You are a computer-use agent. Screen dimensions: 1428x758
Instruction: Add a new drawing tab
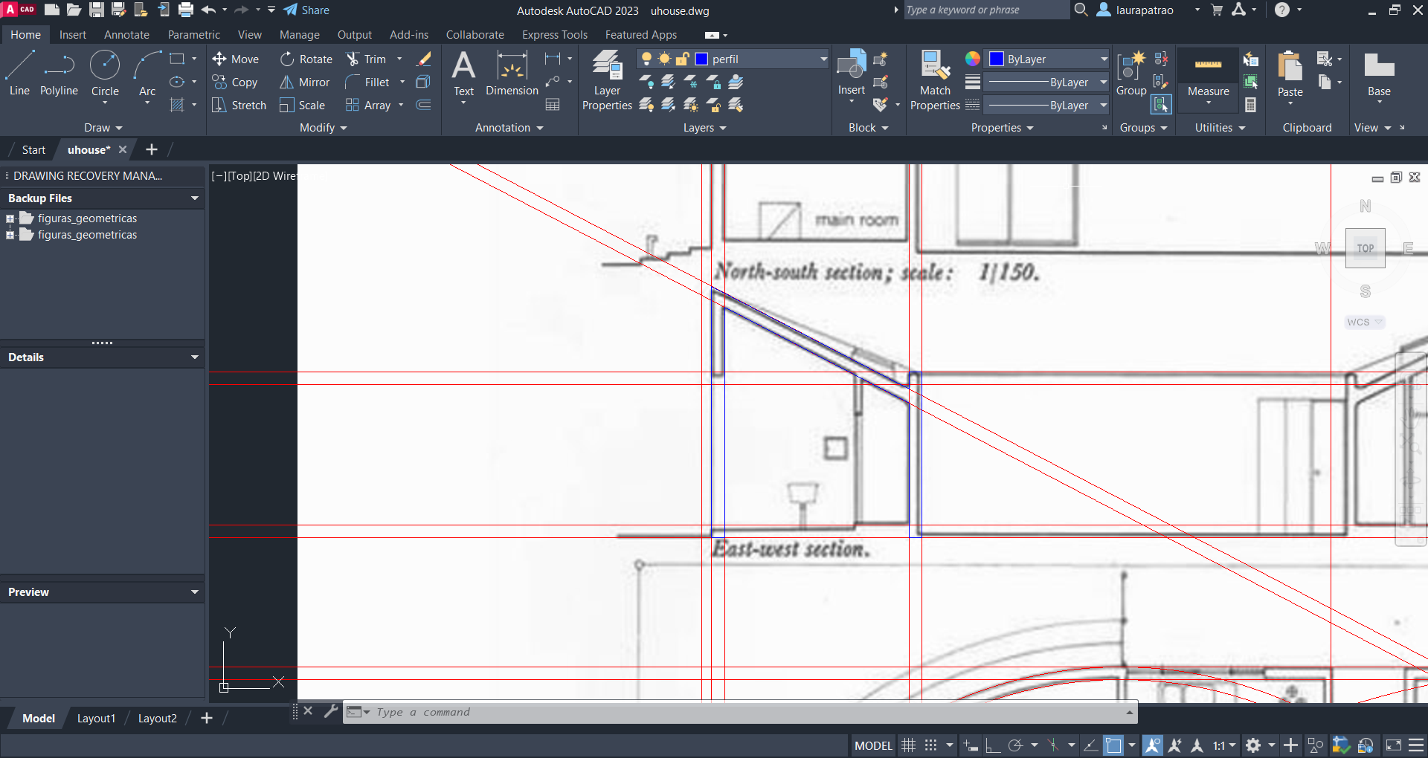[151, 149]
